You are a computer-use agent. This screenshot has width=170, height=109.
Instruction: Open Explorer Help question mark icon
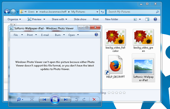coord(155,19)
